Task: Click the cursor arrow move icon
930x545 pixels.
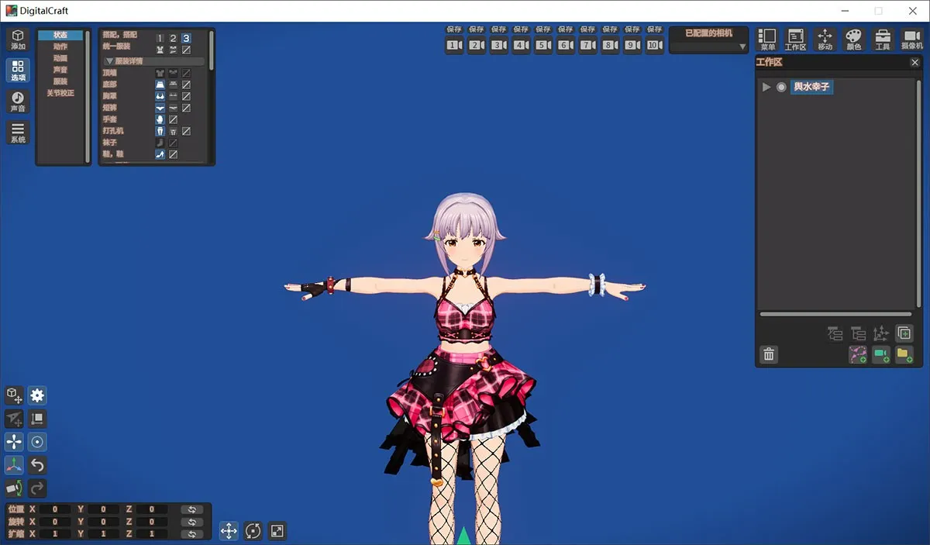Action: (14, 419)
